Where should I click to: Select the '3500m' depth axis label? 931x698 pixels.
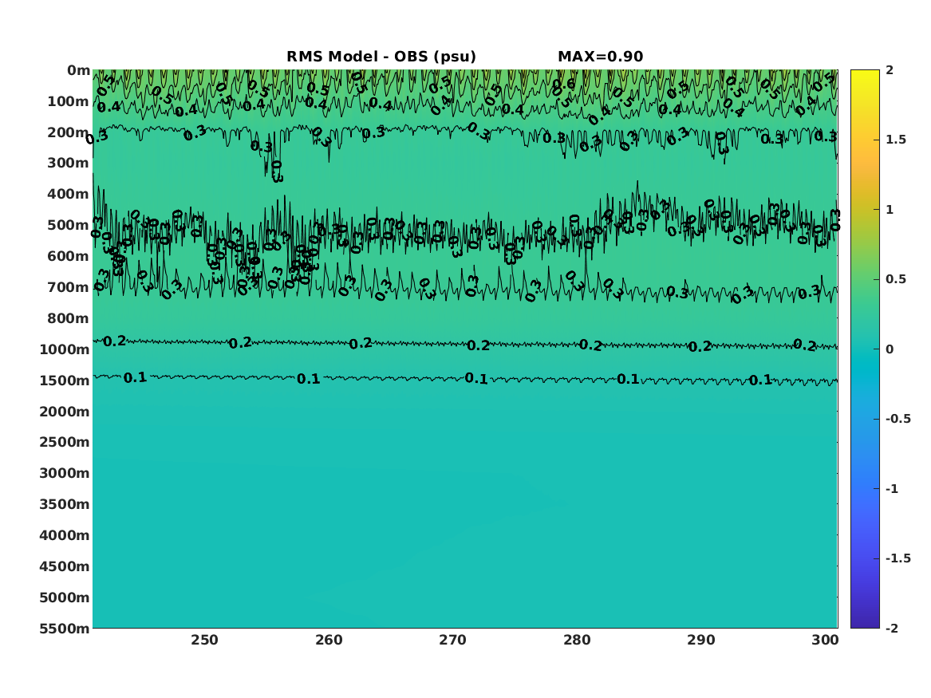65,504
